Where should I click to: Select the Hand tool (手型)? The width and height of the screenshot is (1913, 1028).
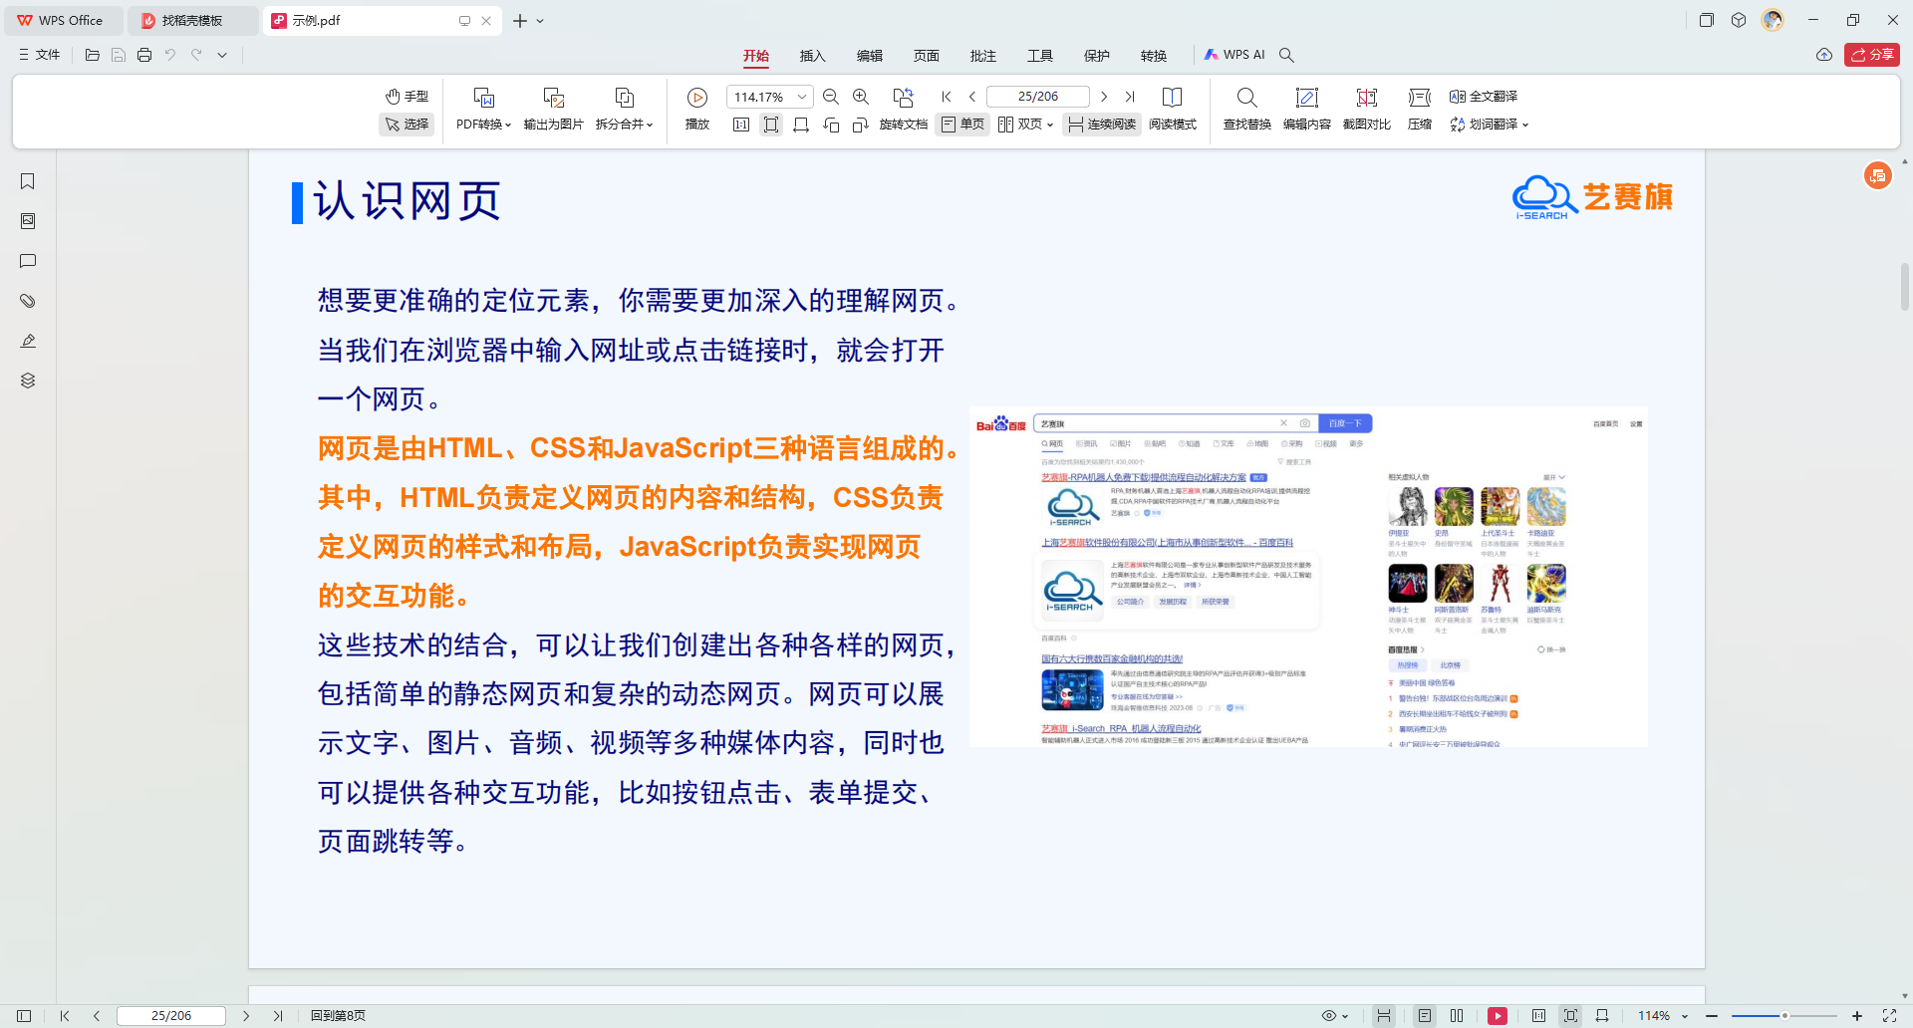click(x=407, y=97)
